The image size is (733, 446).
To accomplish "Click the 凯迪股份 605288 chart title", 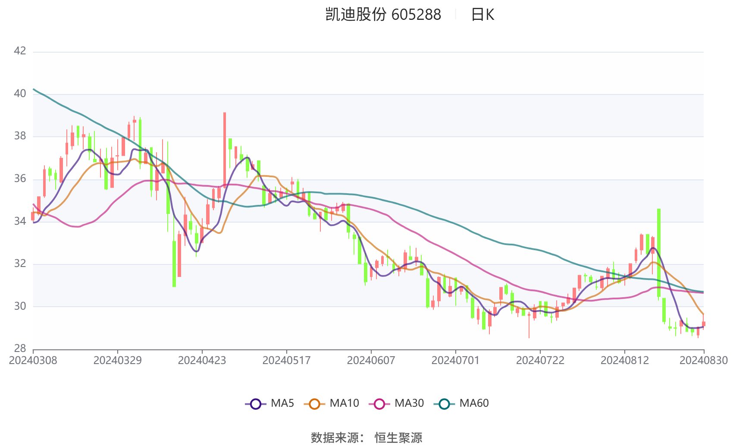I will point(383,15).
